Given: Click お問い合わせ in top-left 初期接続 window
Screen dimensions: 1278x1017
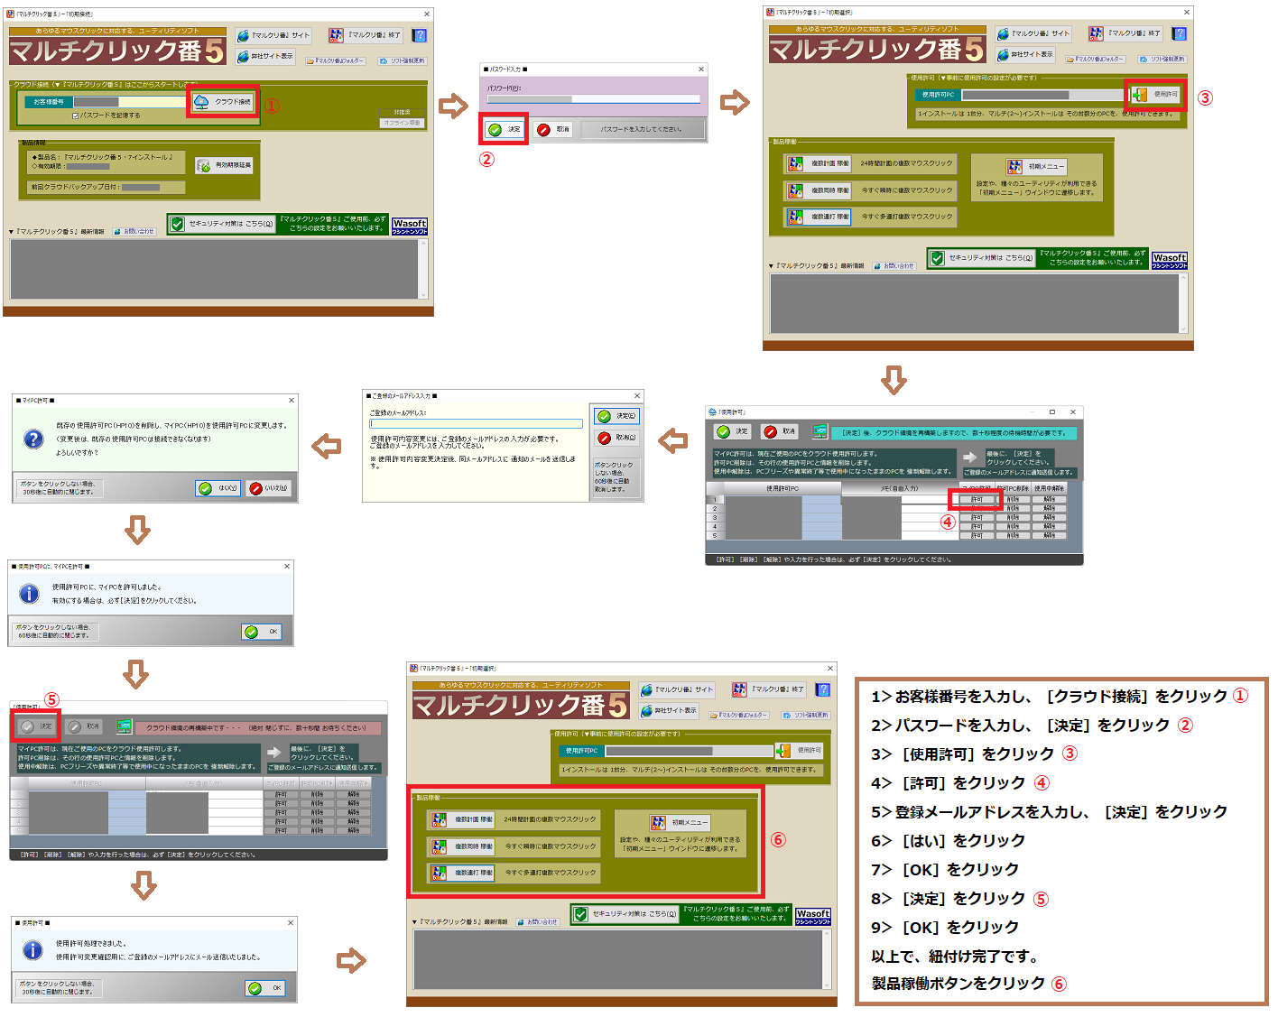Looking at the screenshot, I should (x=135, y=232).
